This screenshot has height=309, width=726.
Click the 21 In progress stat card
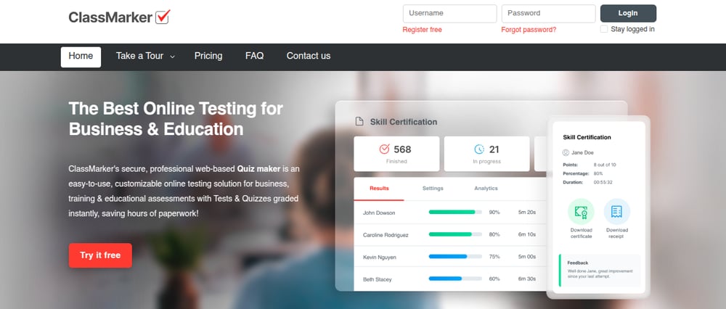486,154
